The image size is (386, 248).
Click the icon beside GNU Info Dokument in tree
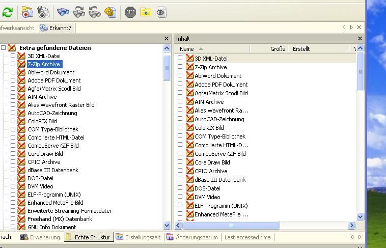tap(21, 227)
